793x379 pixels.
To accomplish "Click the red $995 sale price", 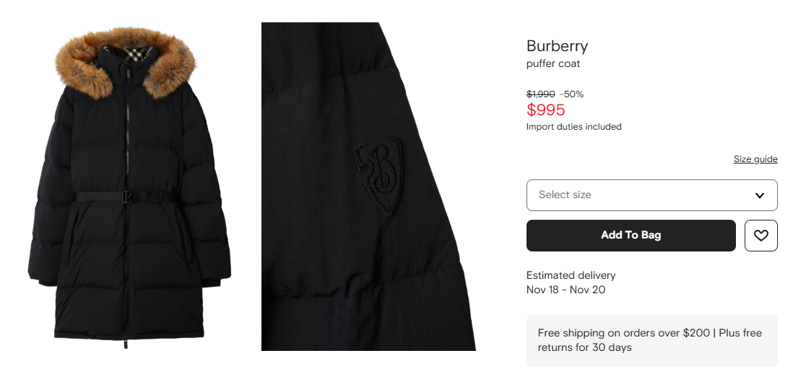I will tap(545, 110).
